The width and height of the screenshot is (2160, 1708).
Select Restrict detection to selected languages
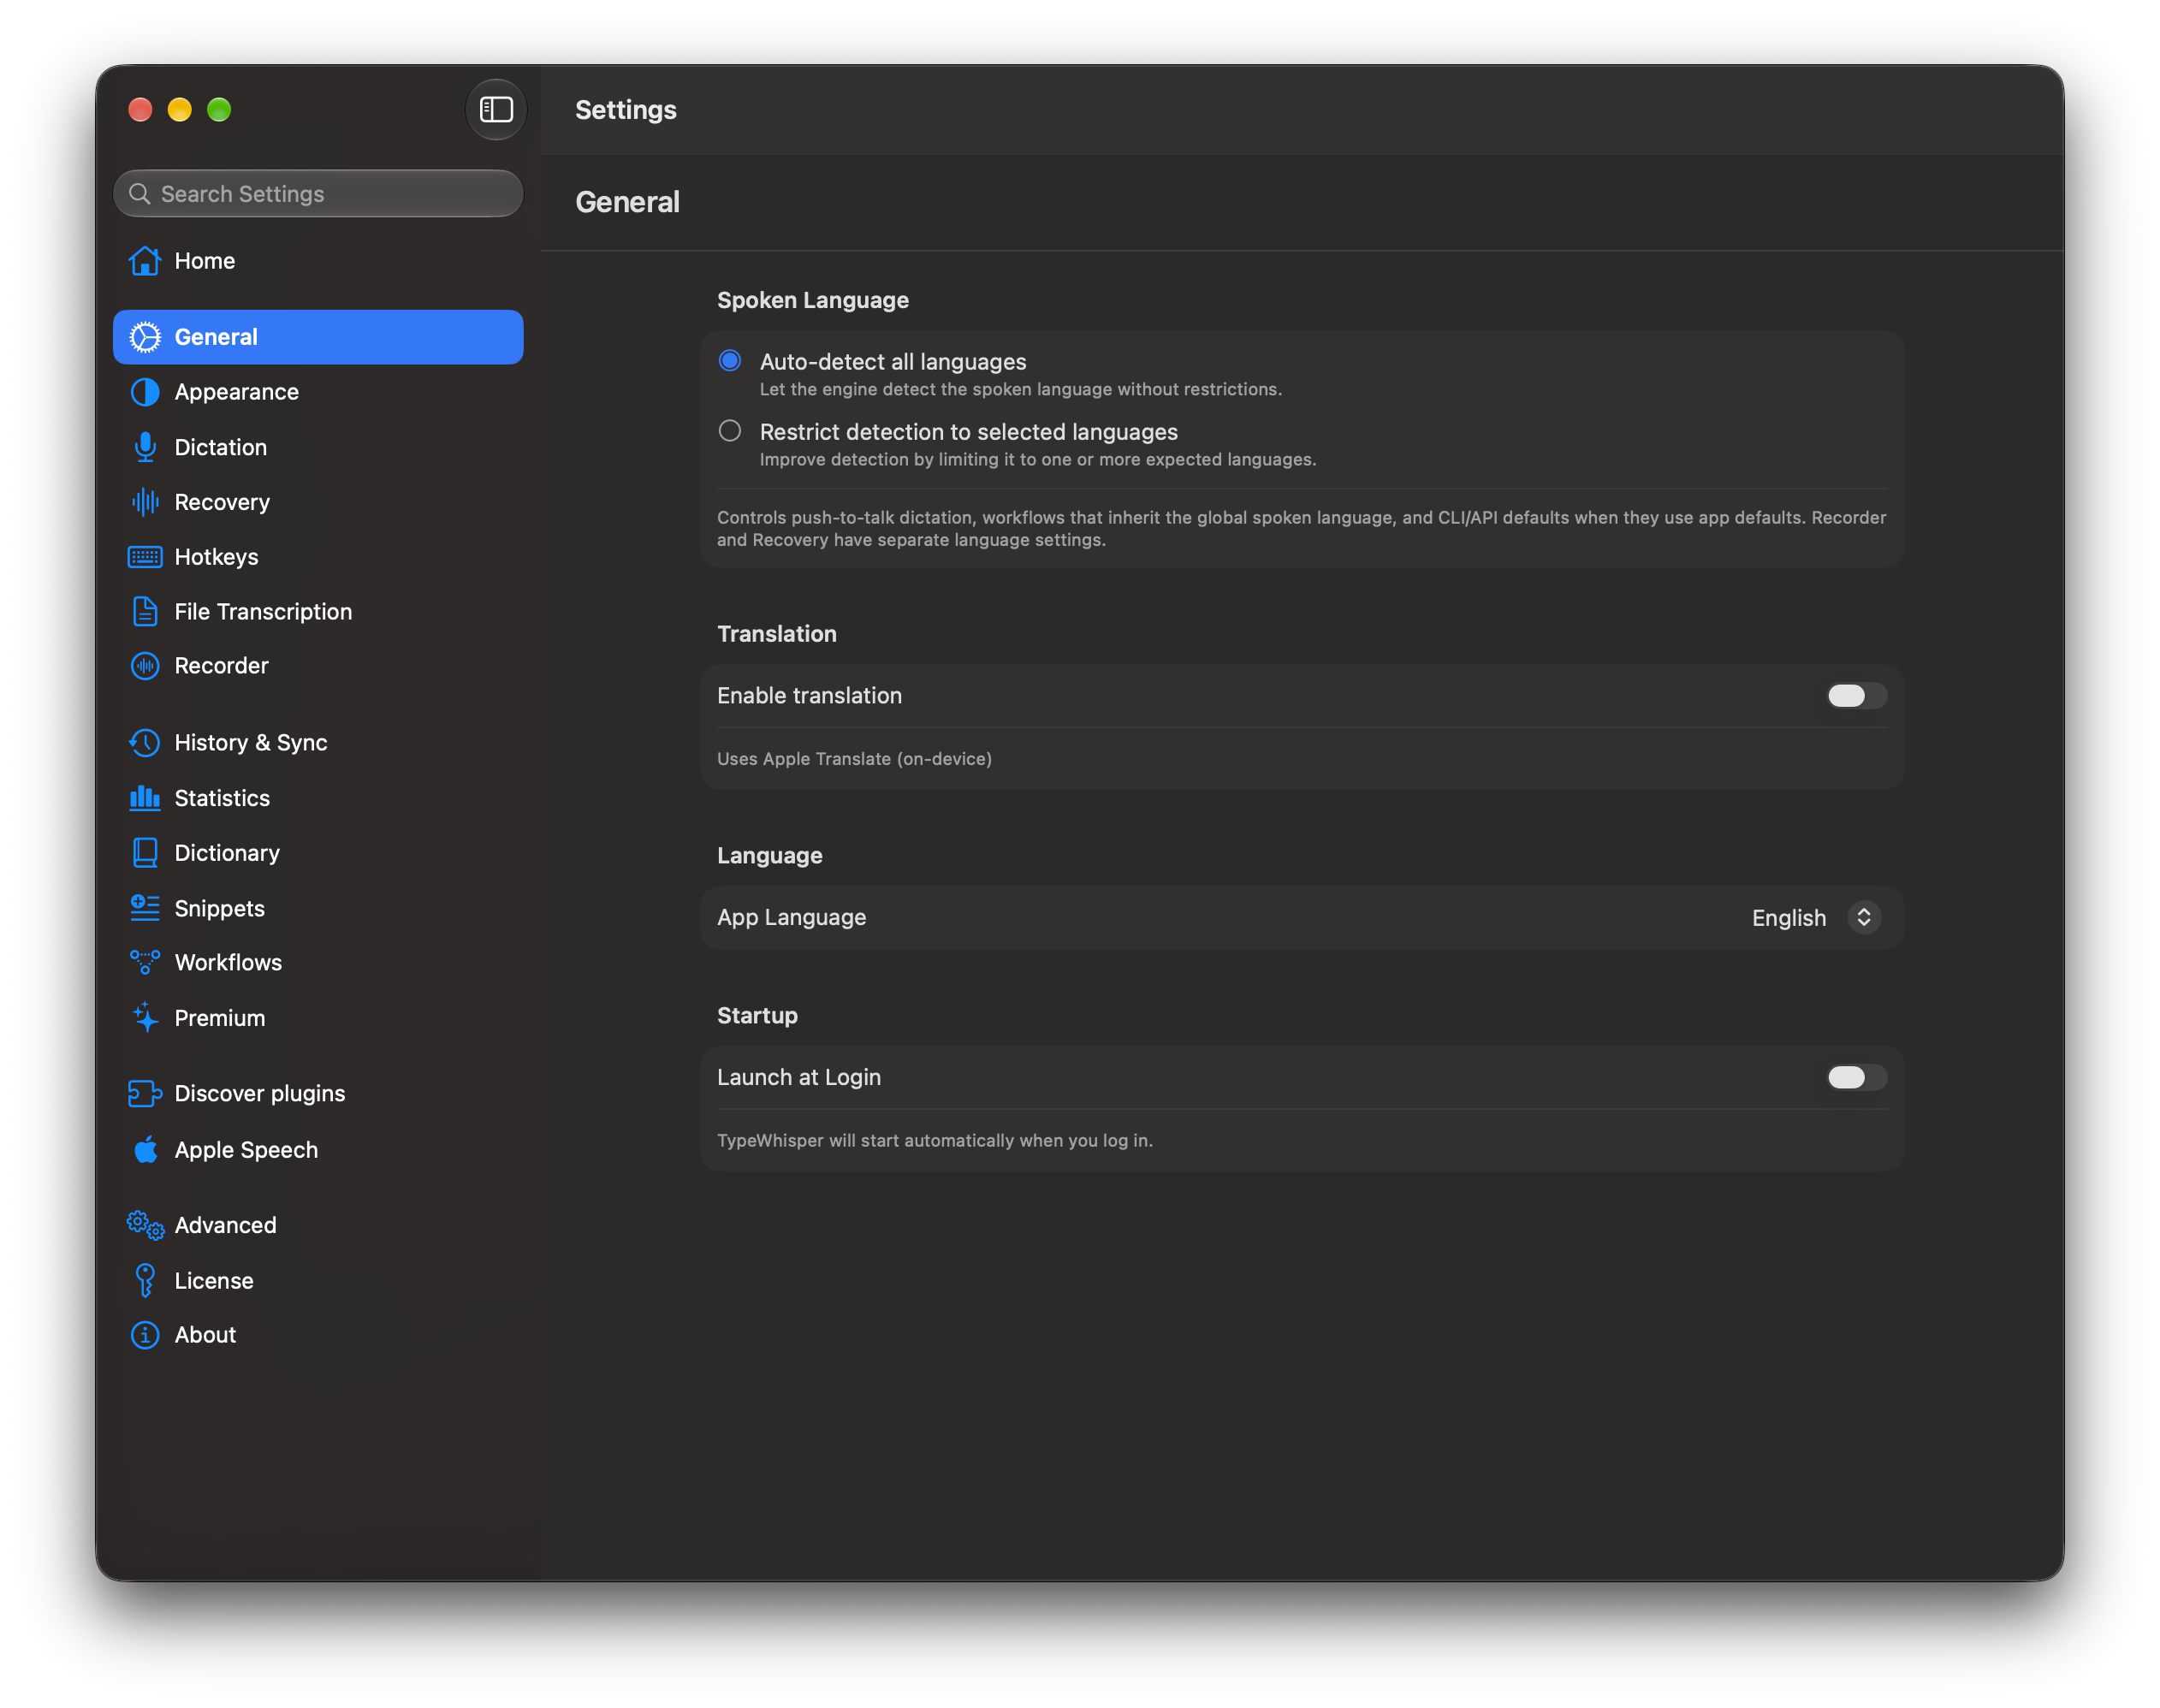pyautogui.click(x=730, y=431)
